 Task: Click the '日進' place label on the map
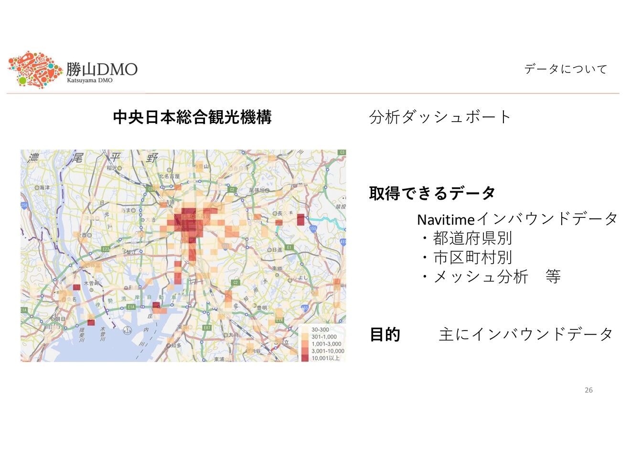(277, 250)
